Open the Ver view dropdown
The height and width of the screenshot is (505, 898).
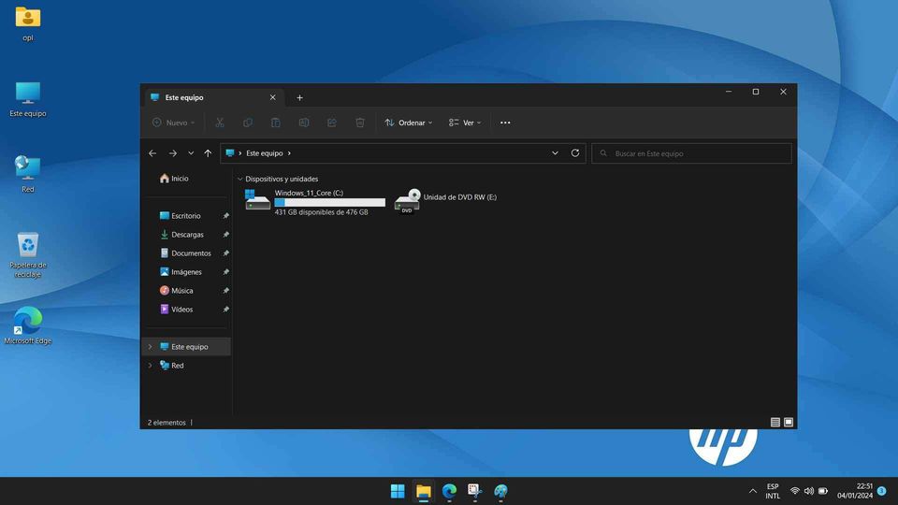[465, 123]
